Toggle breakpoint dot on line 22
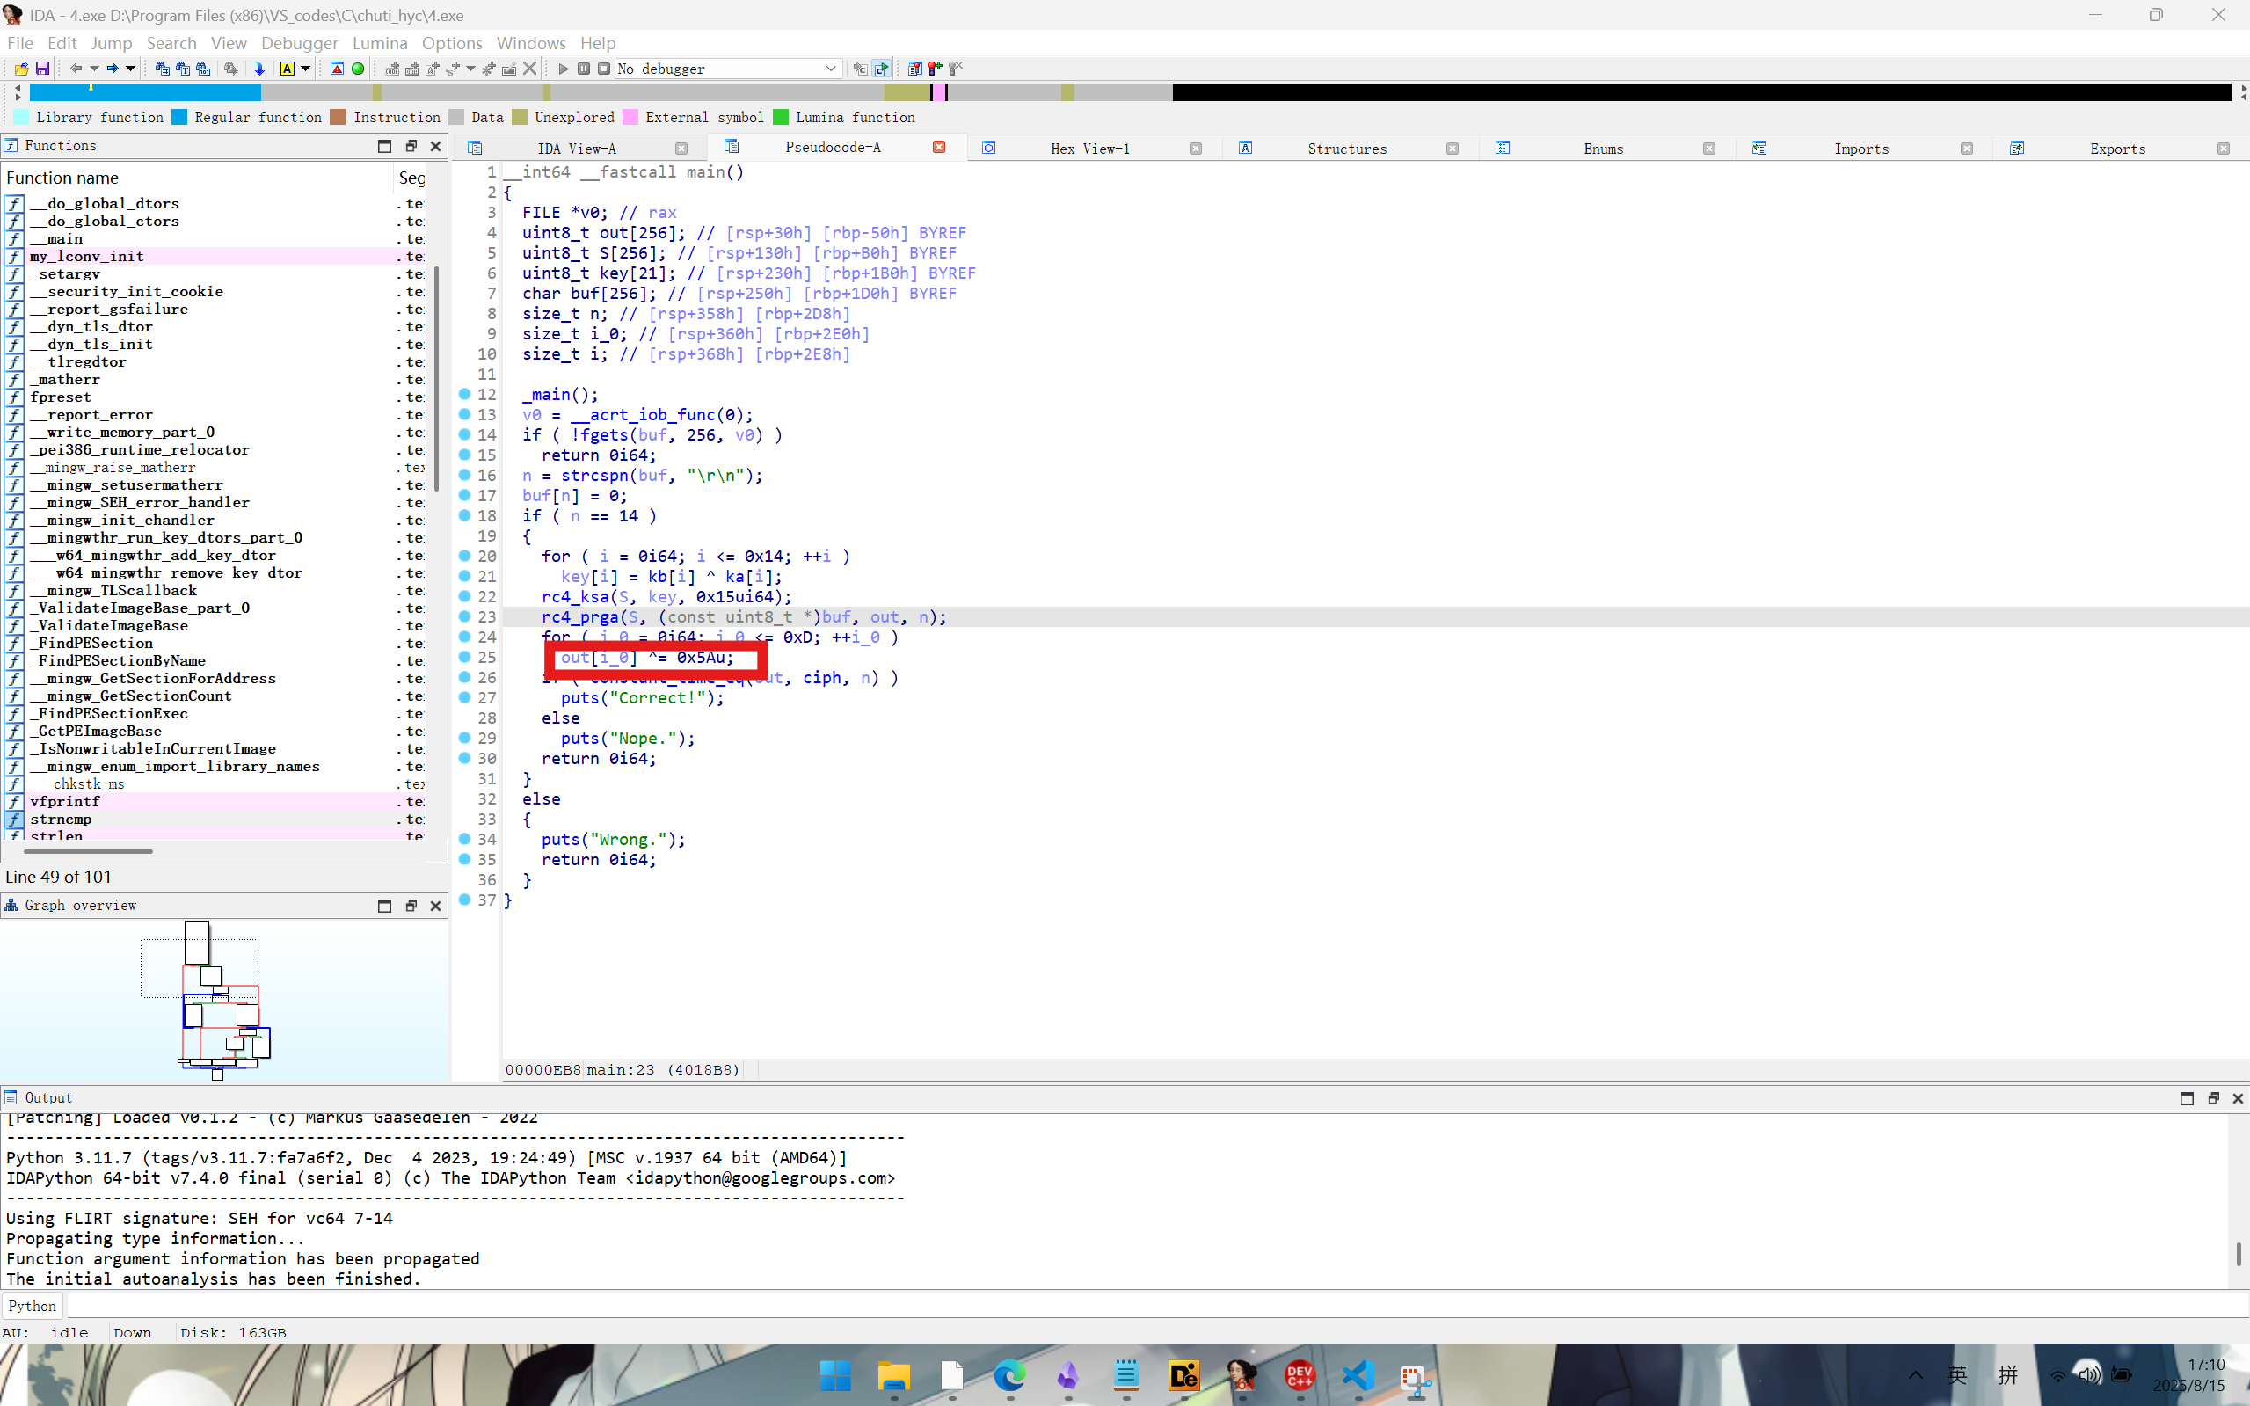 pos(465,597)
